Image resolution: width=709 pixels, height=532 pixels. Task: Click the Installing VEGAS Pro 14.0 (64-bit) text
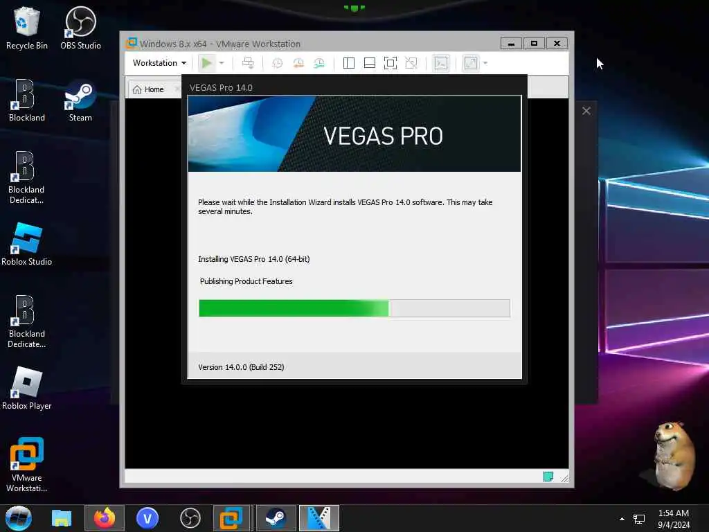253,259
